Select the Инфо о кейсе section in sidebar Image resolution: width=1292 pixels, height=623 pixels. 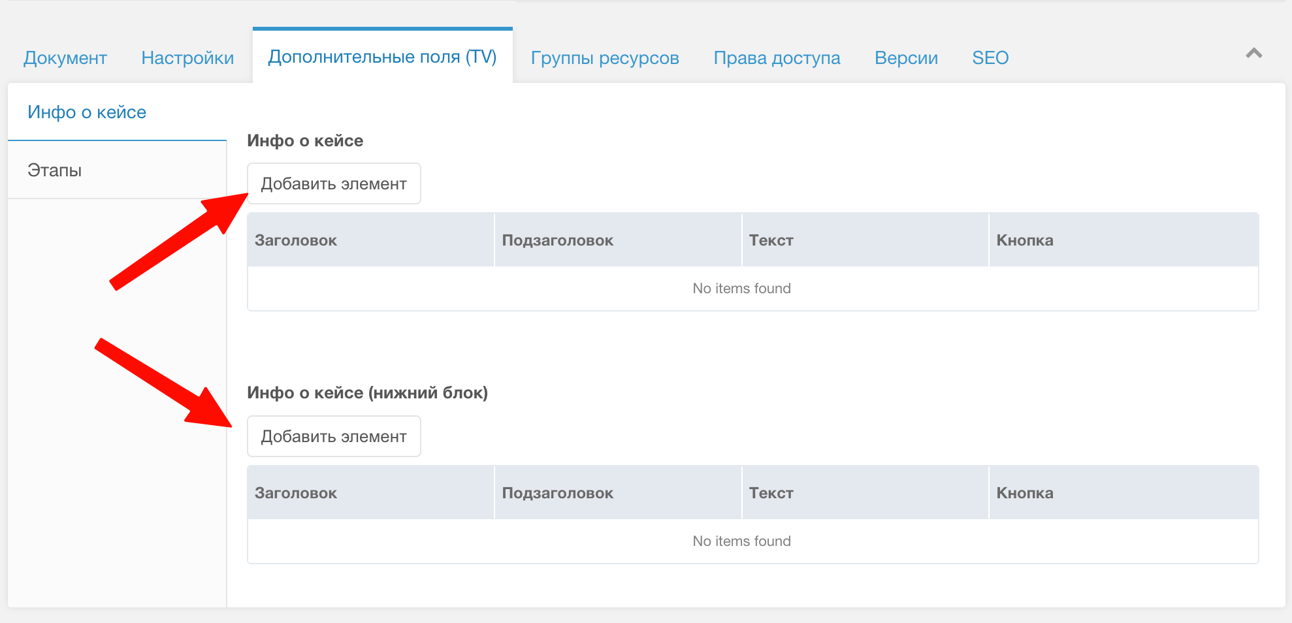(86, 112)
